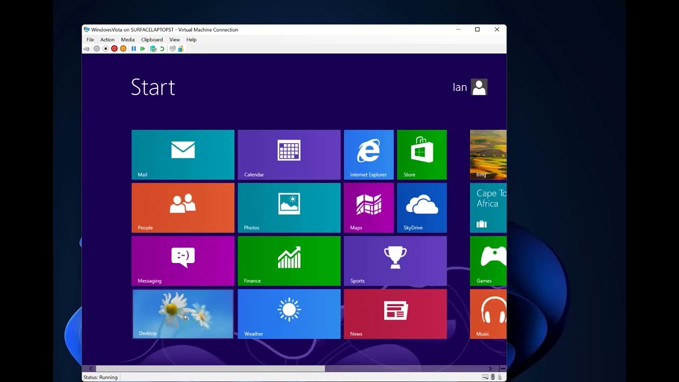
Task: Open the View menu
Action: pos(175,40)
